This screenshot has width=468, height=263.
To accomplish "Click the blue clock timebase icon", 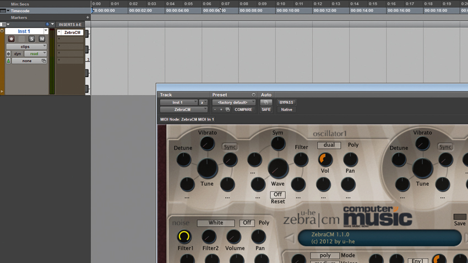I will coord(47,24).
